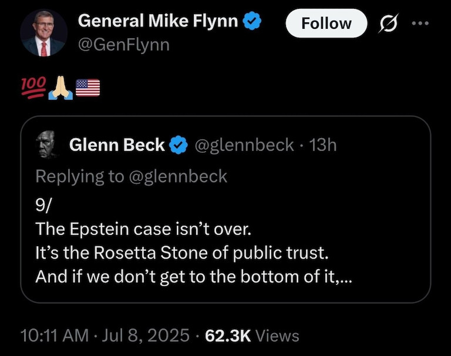Open the @glennbeck handle next to the 13h timestamp
The width and height of the screenshot is (451, 356).
(x=244, y=145)
